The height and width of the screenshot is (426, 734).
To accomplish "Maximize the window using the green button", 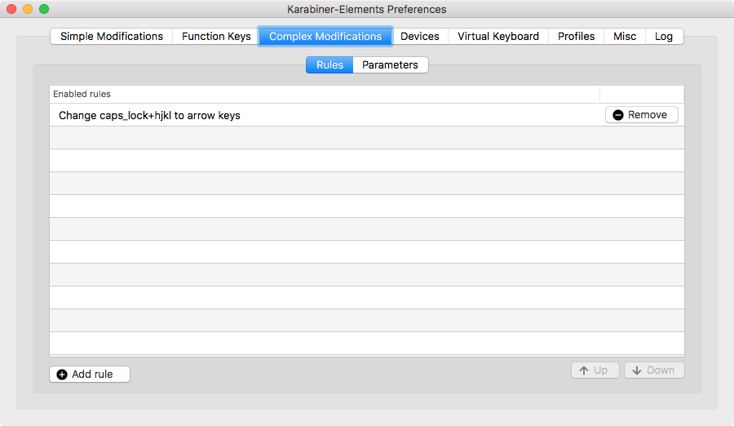I will (44, 9).
